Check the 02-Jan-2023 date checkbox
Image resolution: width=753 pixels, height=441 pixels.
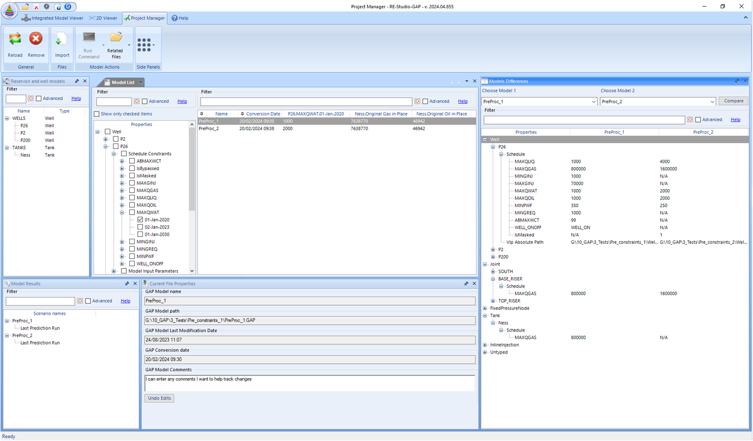140,227
